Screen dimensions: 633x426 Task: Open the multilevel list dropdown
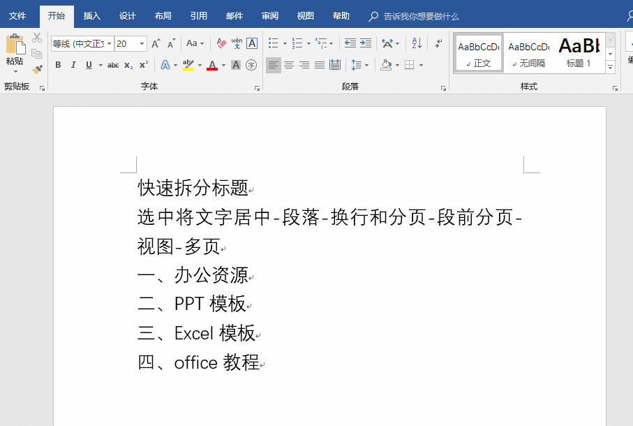tap(331, 43)
